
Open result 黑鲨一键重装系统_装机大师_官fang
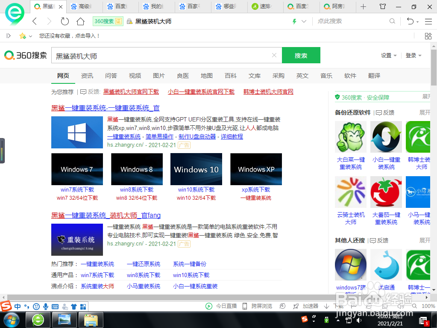(x=106, y=216)
